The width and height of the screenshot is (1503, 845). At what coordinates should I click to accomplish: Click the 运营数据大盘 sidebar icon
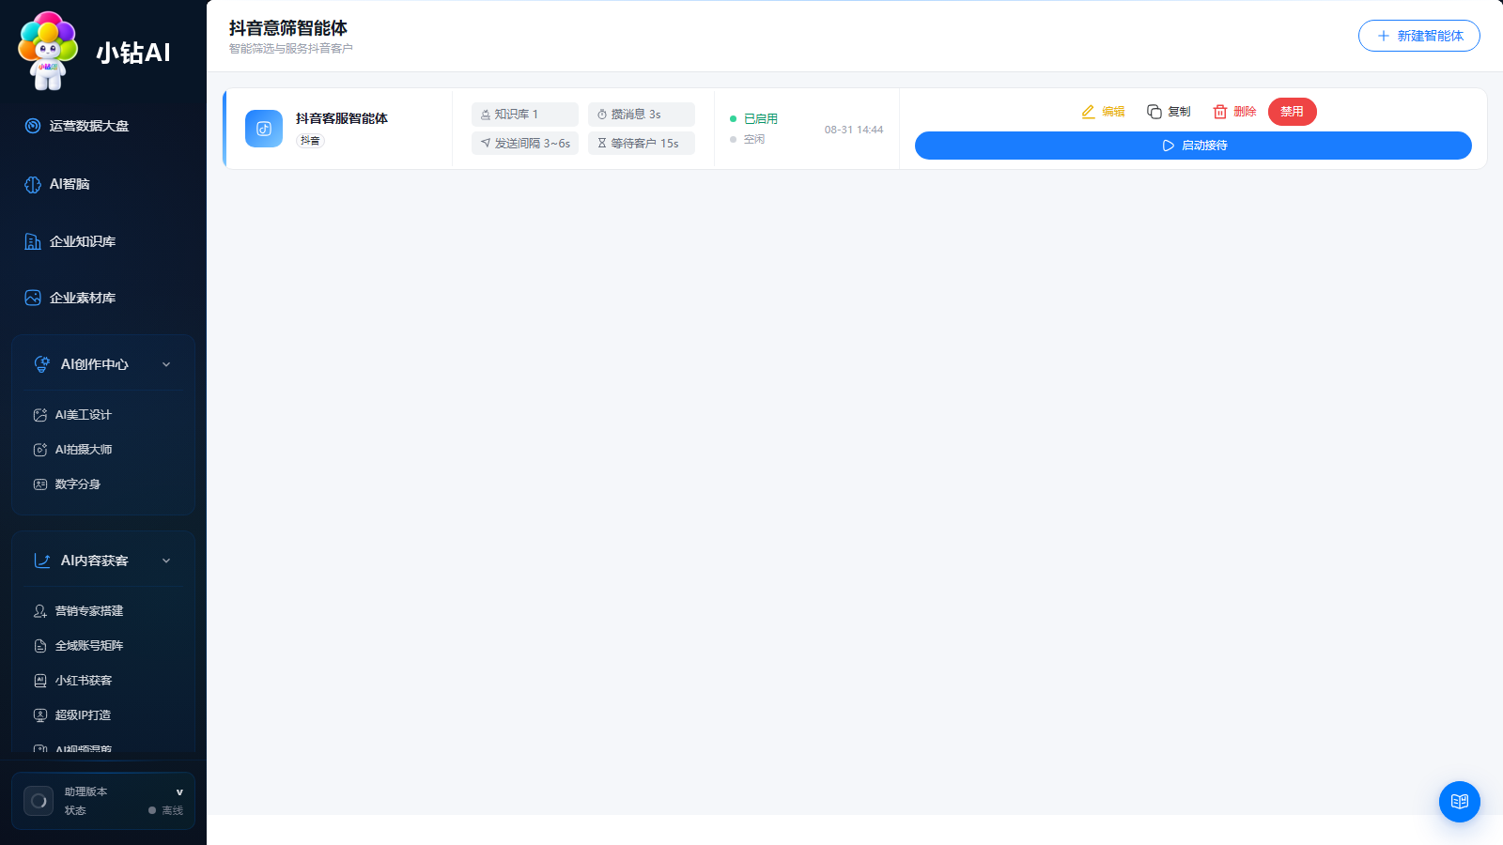point(33,126)
